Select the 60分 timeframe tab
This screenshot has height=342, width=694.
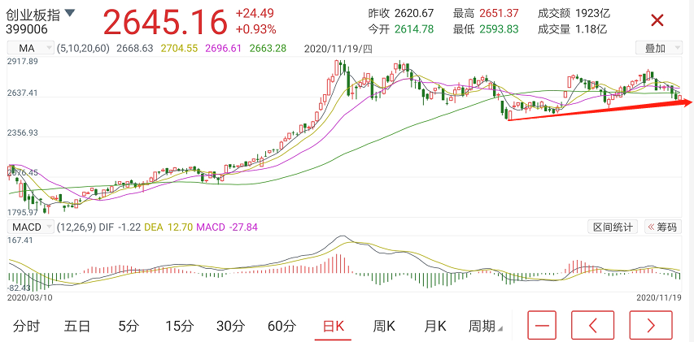[282, 326]
